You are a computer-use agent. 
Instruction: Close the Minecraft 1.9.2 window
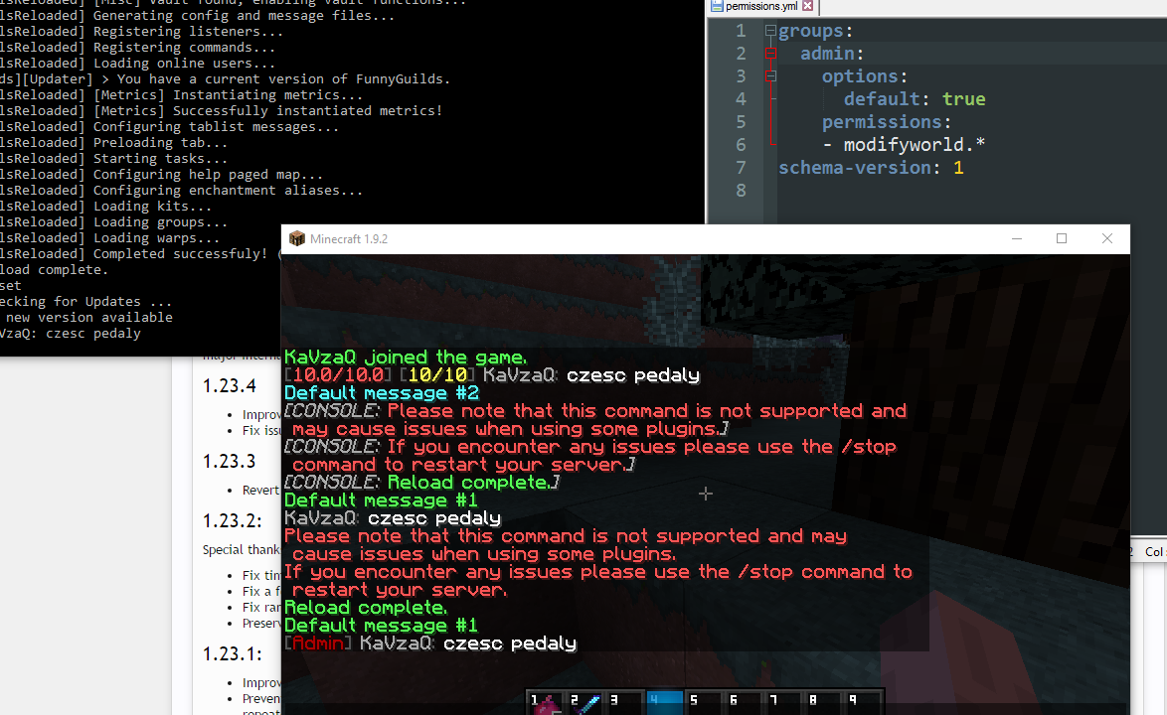pyautogui.click(x=1107, y=238)
